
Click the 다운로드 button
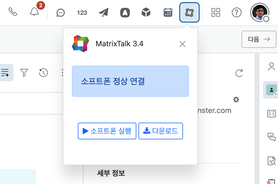pyautogui.click(x=160, y=131)
